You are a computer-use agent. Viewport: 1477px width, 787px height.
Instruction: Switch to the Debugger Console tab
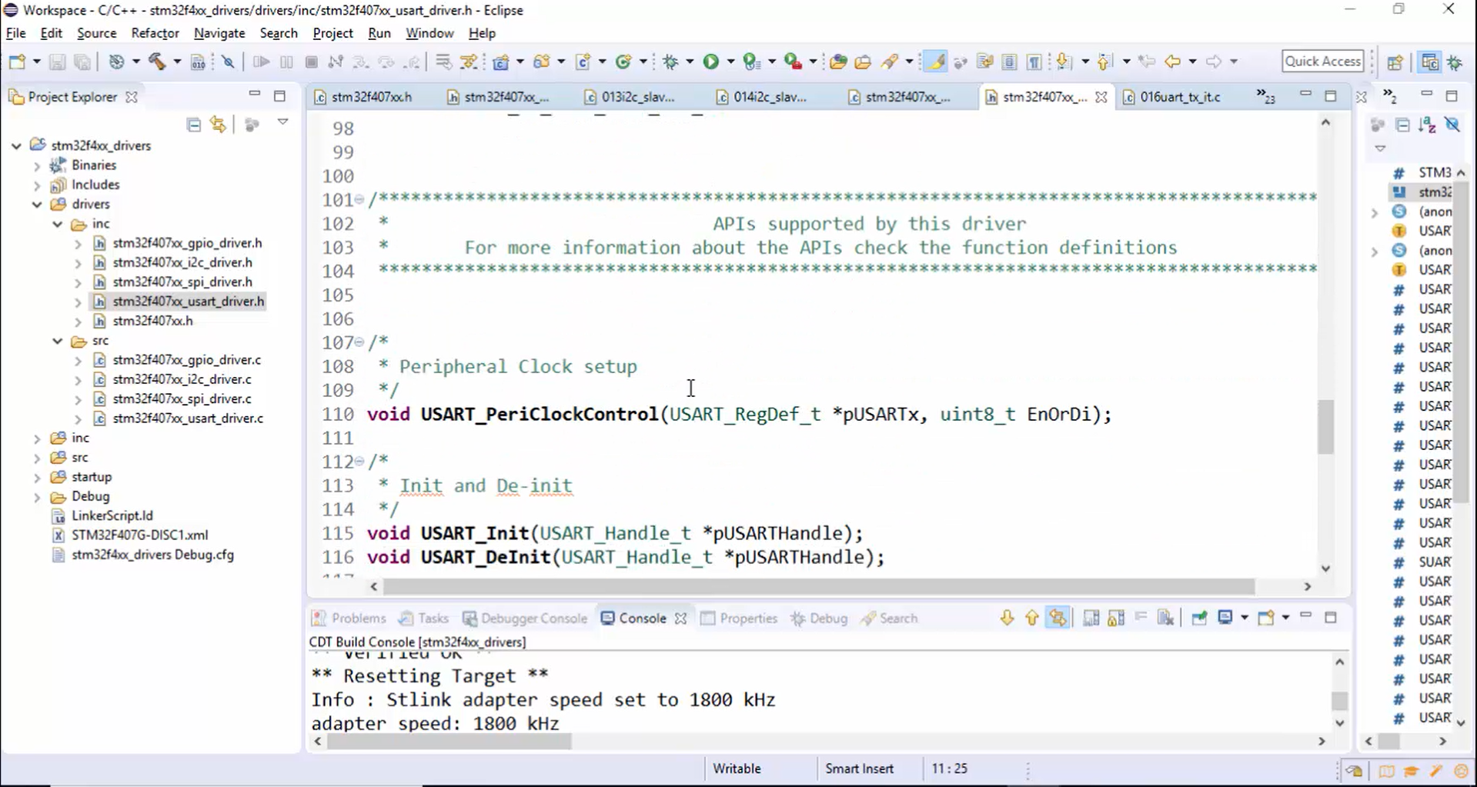(524, 619)
